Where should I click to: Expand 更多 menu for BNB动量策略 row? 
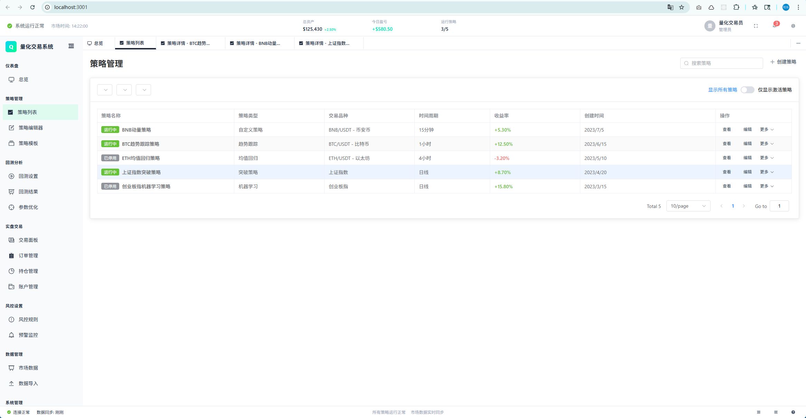pos(767,130)
